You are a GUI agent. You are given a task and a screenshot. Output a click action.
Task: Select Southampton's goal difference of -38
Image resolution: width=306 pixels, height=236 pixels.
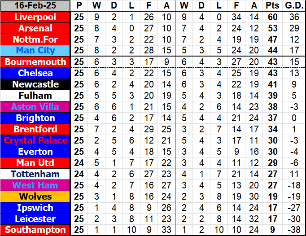[x=294, y=230]
